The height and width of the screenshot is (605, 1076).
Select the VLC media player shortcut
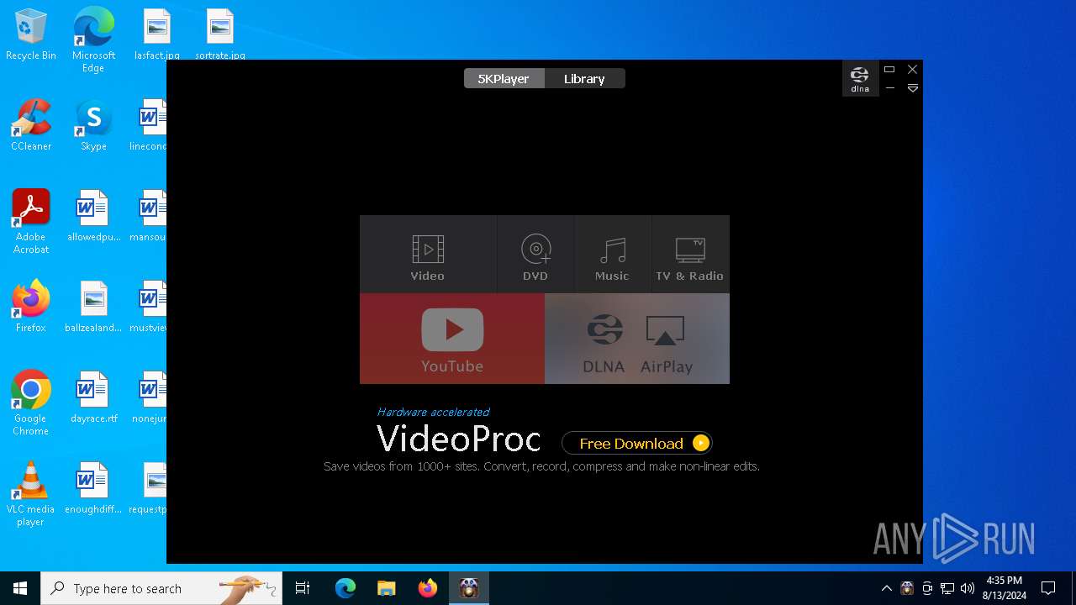(x=31, y=494)
